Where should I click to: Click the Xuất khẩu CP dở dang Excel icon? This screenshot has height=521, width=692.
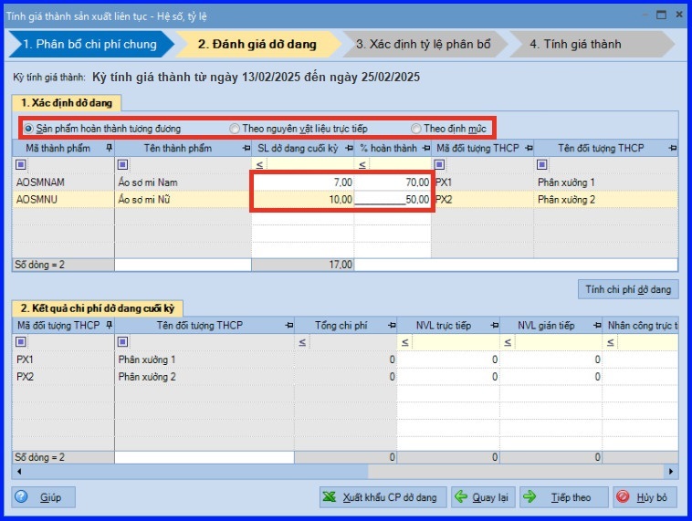point(330,497)
